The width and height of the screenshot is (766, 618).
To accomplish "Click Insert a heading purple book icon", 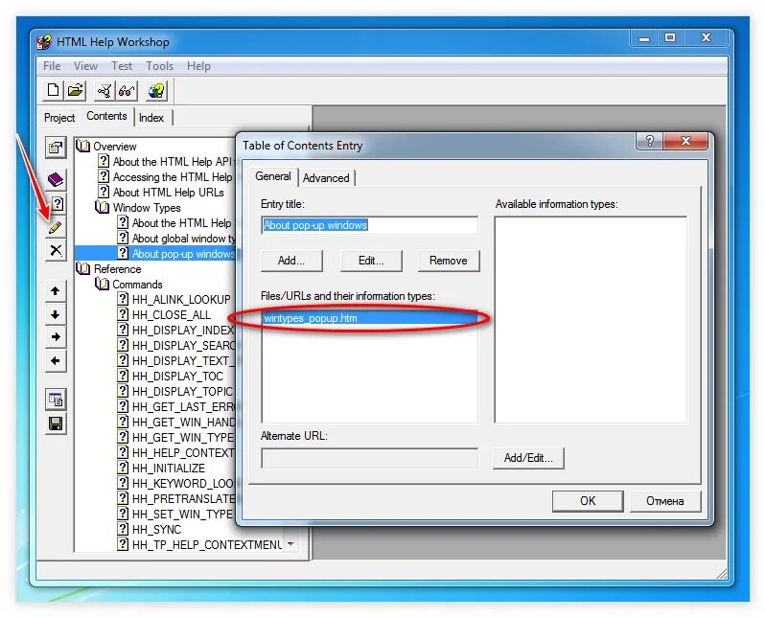I will (x=56, y=179).
